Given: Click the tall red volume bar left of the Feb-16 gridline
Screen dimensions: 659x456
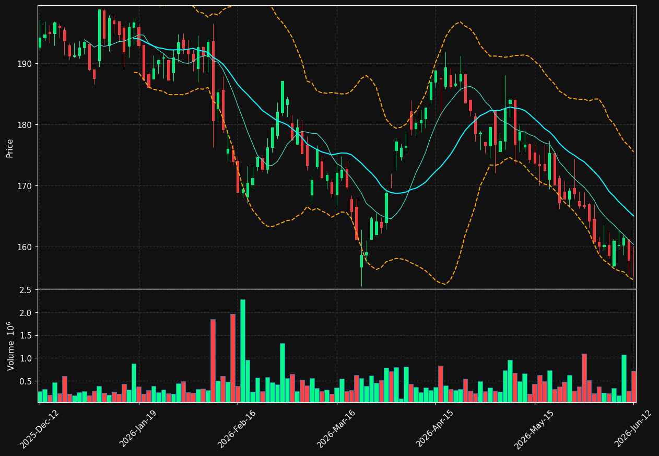Looking at the screenshot, I should (232, 358).
